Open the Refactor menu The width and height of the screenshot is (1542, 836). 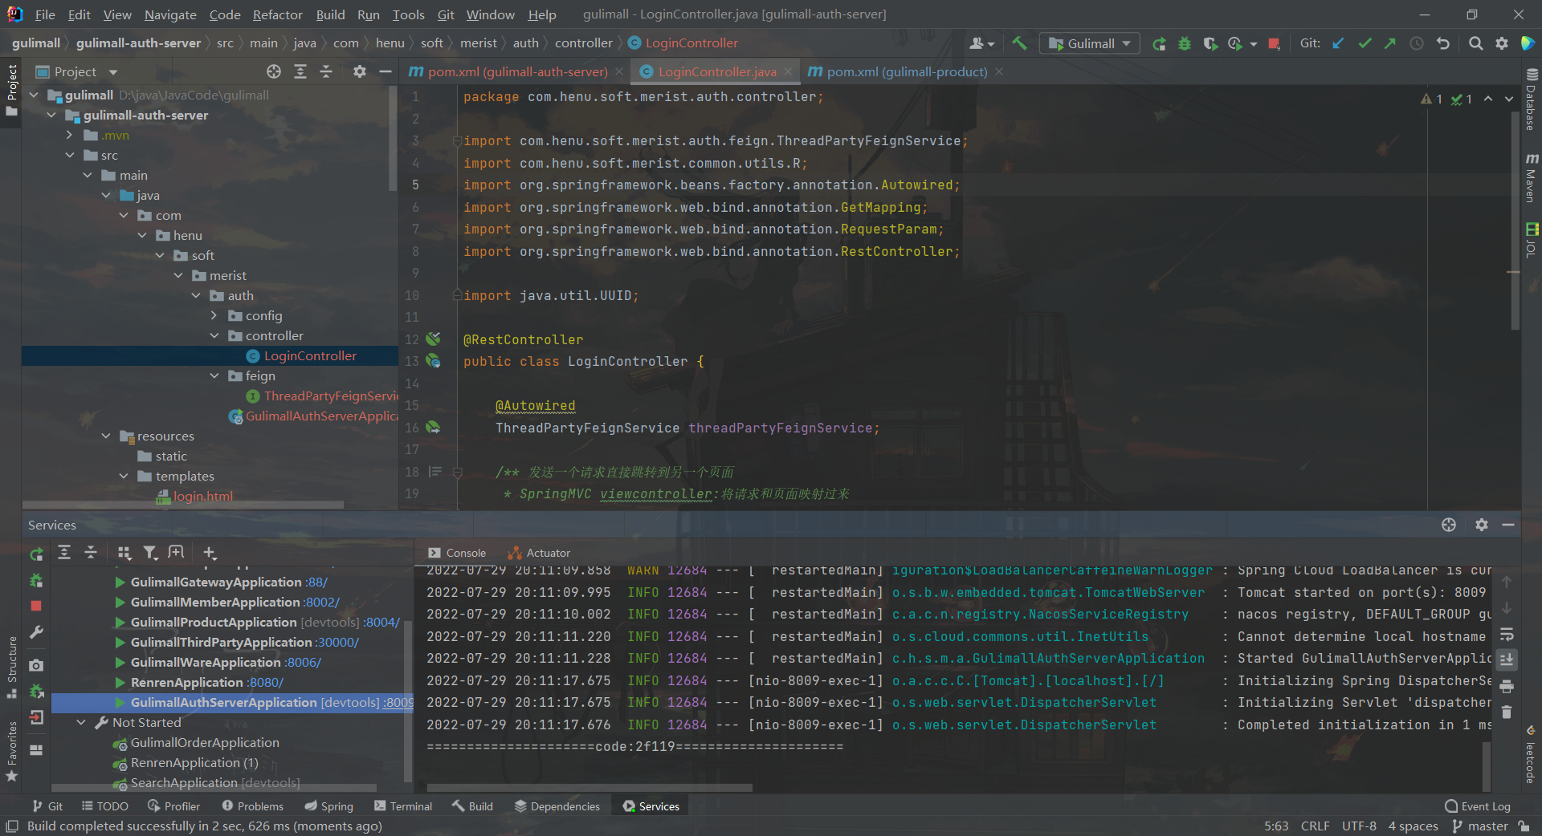[x=277, y=14]
